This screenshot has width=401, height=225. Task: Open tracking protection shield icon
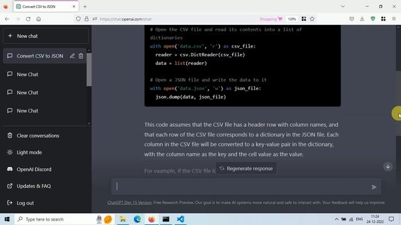tap(78, 19)
